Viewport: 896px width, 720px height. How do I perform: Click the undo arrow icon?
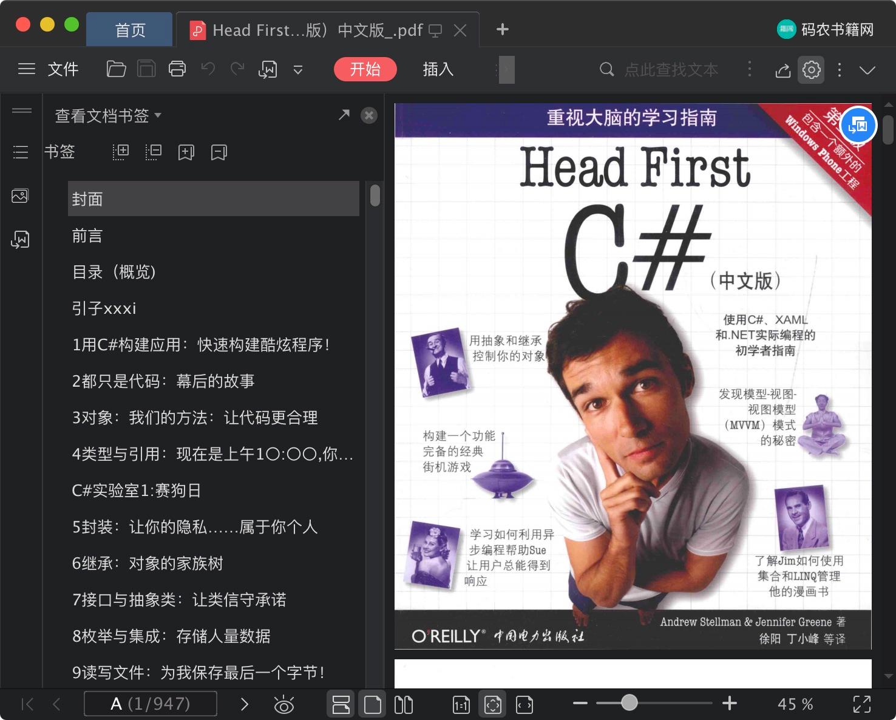click(x=208, y=69)
